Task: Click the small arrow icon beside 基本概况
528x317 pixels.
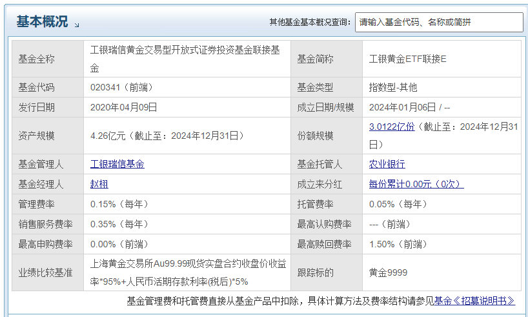Action: [x=77, y=25]
